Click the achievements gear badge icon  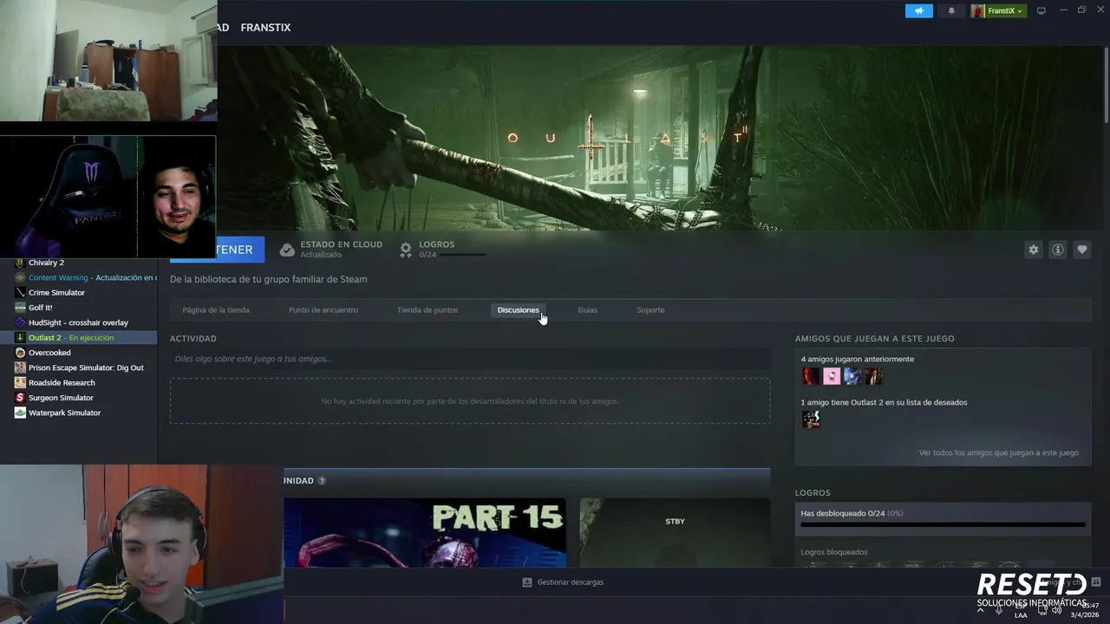(x=405, y=250)
